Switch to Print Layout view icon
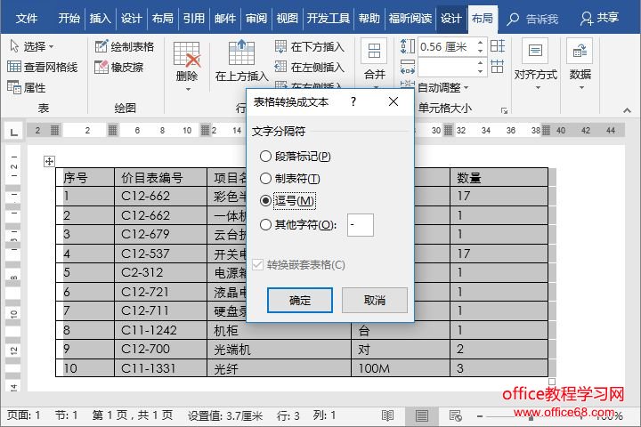Screen dimensions: 641x427 tap(421, 415)
